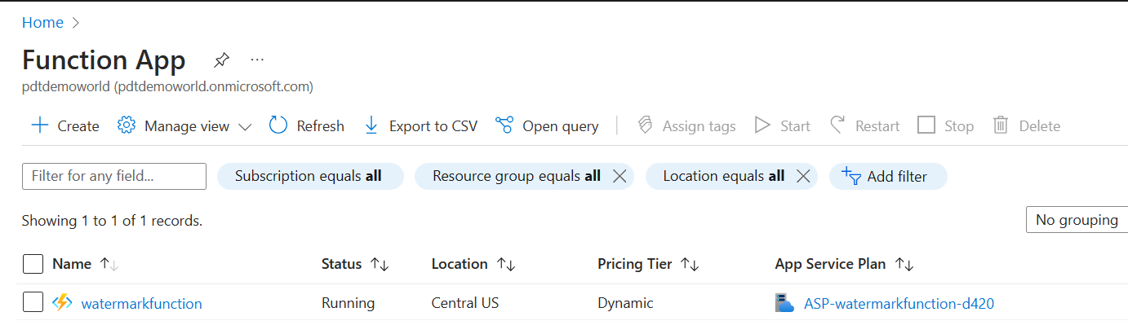
Task: Sort by Pricing Tier column
Action: 649,264
